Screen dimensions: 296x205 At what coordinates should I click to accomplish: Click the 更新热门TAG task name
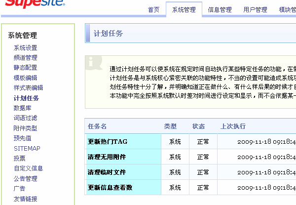pyautogui.click(x=107, y=142)
